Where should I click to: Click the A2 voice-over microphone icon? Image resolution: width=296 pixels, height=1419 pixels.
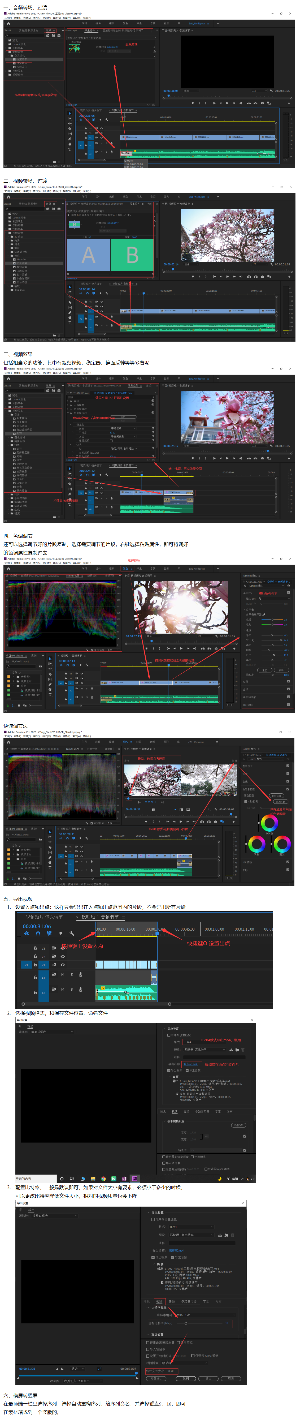(80, 989)
